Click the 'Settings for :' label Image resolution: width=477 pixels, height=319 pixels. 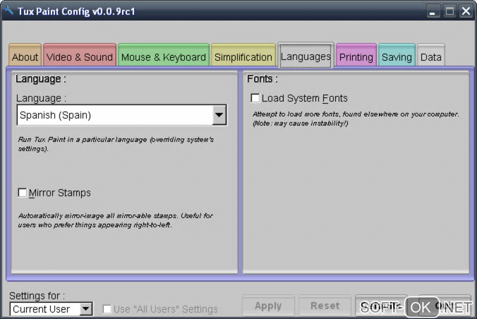(x=37, y=296)
